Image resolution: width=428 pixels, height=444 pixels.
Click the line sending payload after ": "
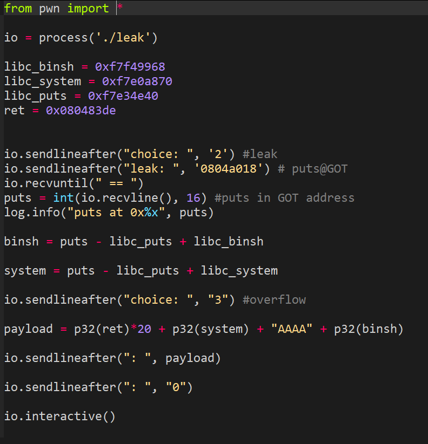(112, 358)
